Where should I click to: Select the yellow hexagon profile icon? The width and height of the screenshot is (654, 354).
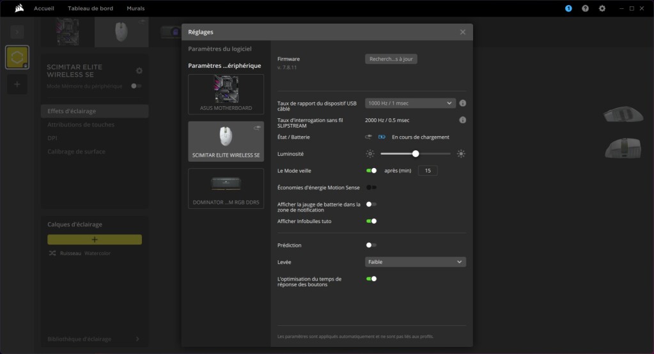pos(17,57)
